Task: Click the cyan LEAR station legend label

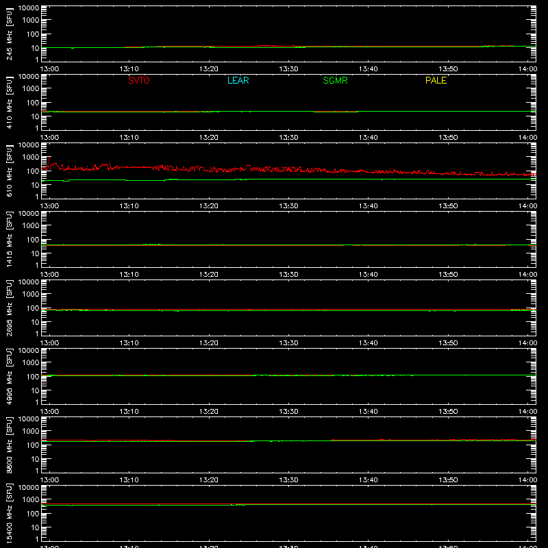Action: (x=238, y=80)
